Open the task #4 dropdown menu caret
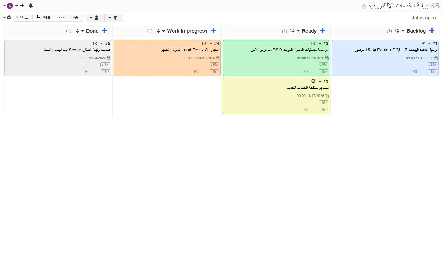This screenshot has width=443, height=277. [x=211, y=43]
